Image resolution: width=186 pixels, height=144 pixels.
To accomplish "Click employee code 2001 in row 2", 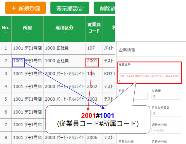I will point(92,61).
